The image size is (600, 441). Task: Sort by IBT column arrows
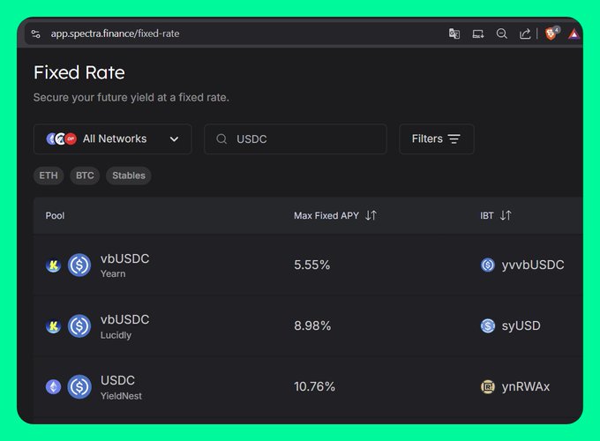coord(506,215)
